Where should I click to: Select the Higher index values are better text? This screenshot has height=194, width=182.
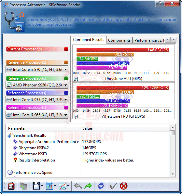(108, 160)
